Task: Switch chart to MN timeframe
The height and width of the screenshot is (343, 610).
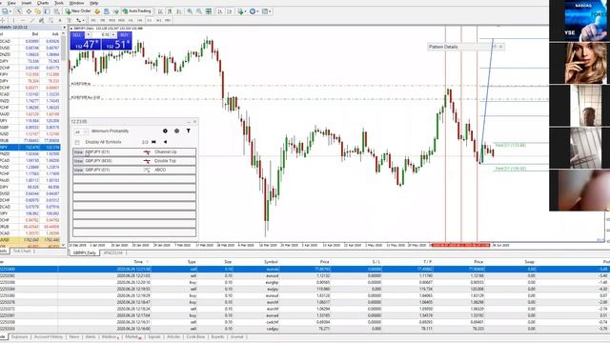Action: 168,20
